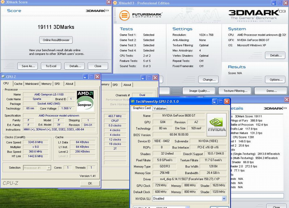Click the GPU-Z title bar icon

133,101
